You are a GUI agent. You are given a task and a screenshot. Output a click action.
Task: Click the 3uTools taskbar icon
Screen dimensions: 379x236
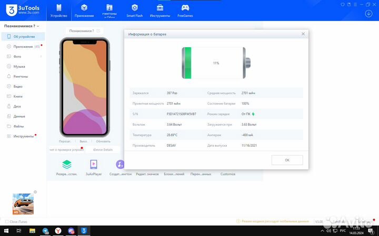[x=84, y=231]
